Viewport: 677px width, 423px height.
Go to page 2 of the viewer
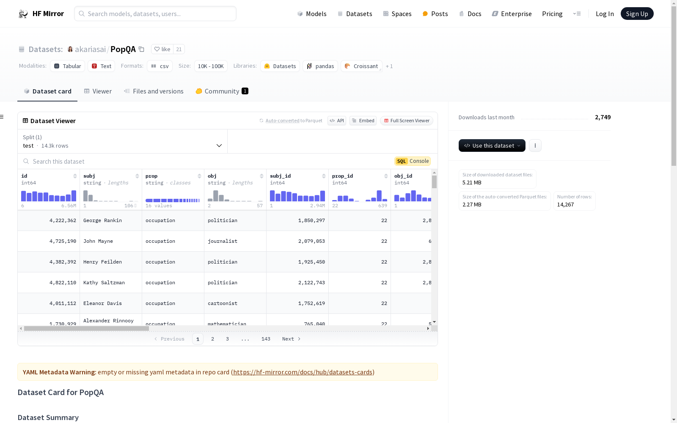pos(212,339)
